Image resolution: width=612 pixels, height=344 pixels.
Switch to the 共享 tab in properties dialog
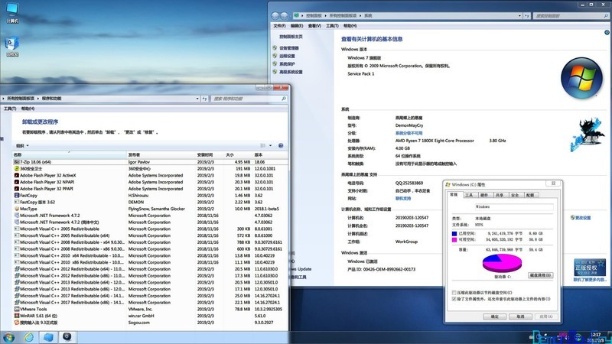[500, 195]
